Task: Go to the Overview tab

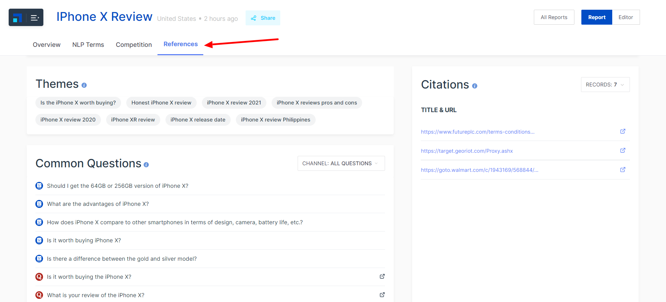Action: (46, 45)
